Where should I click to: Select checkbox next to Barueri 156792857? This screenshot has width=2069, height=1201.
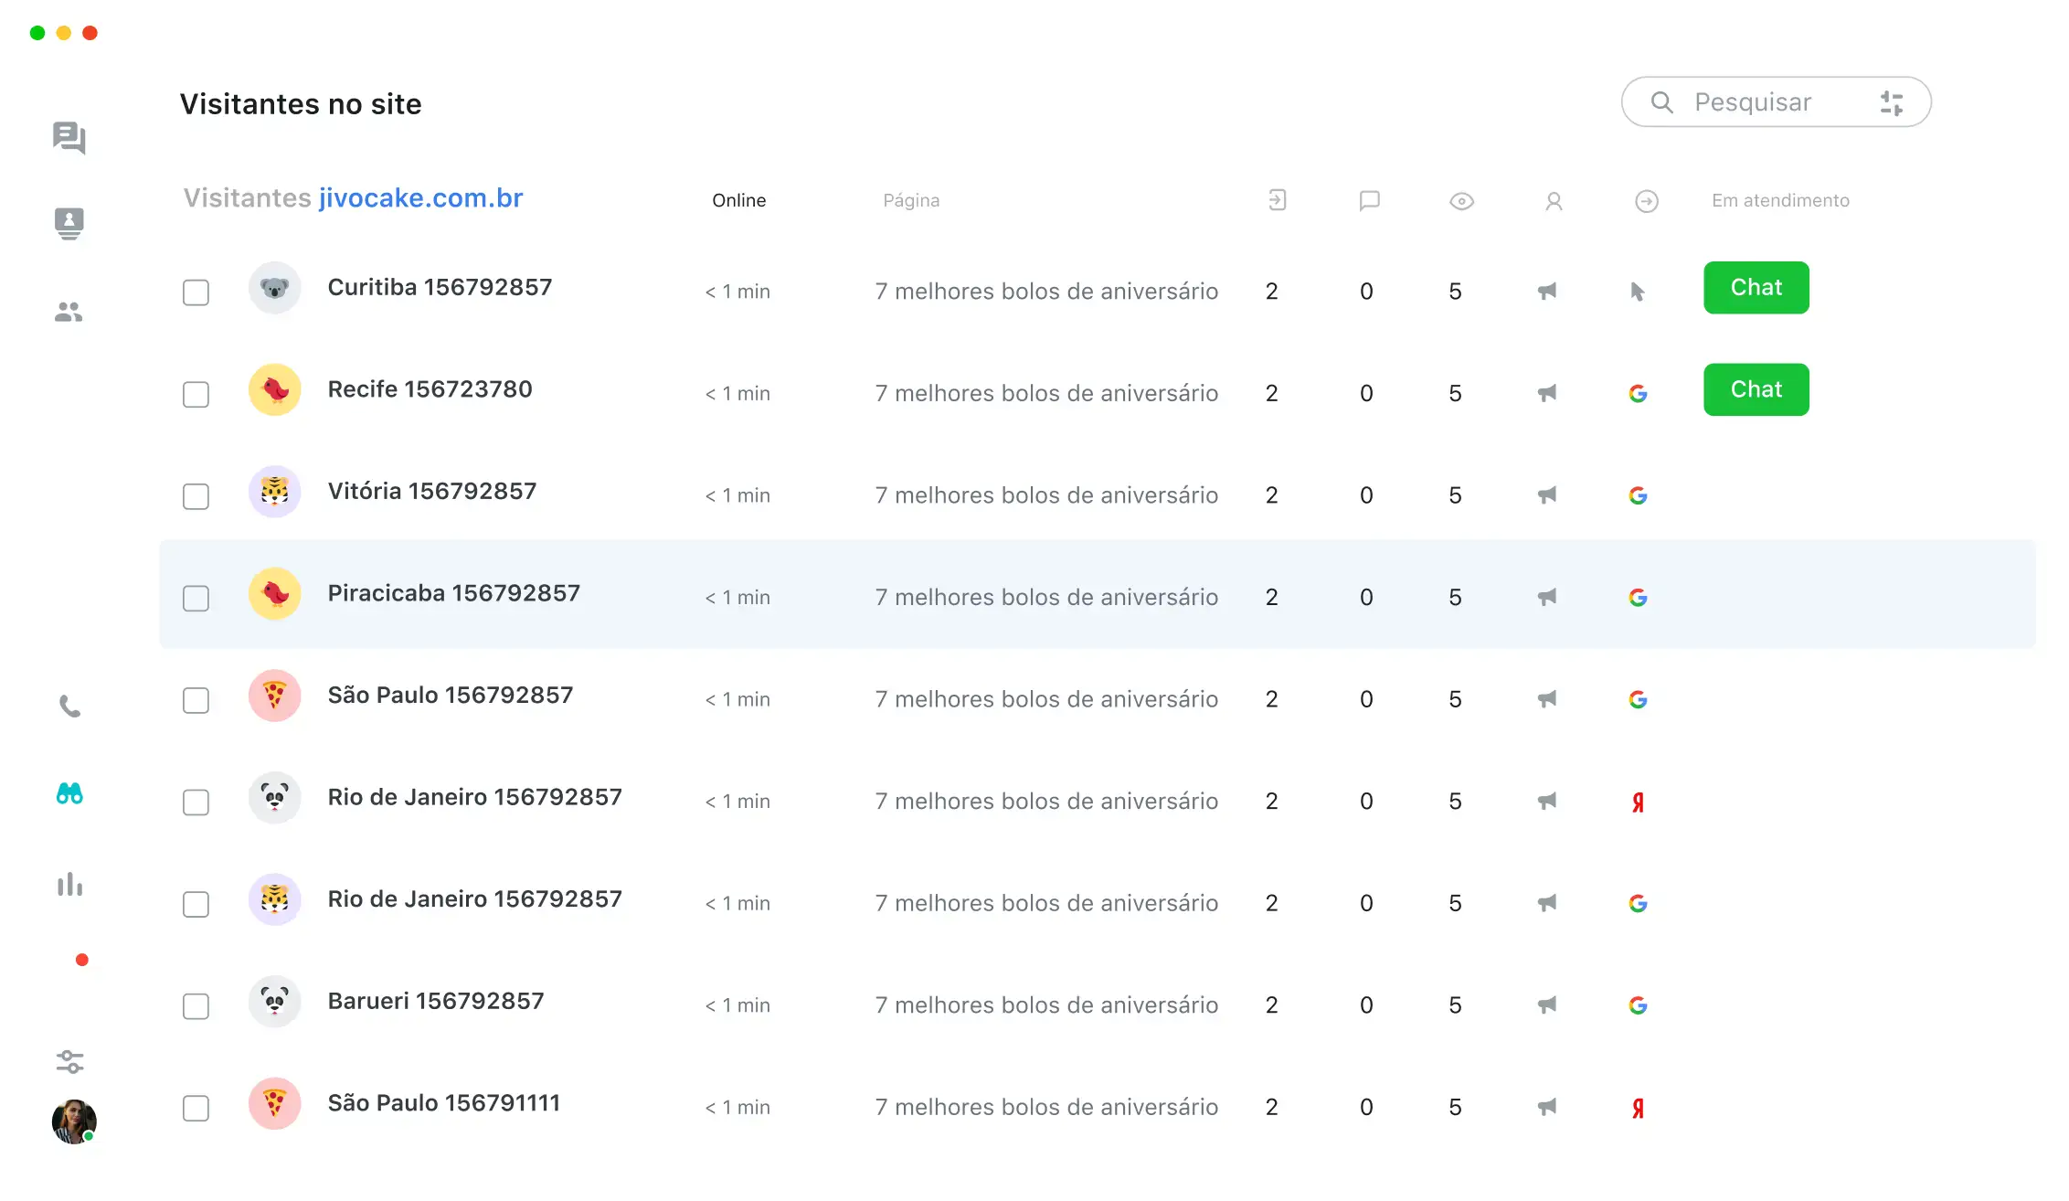(196, 1006)
